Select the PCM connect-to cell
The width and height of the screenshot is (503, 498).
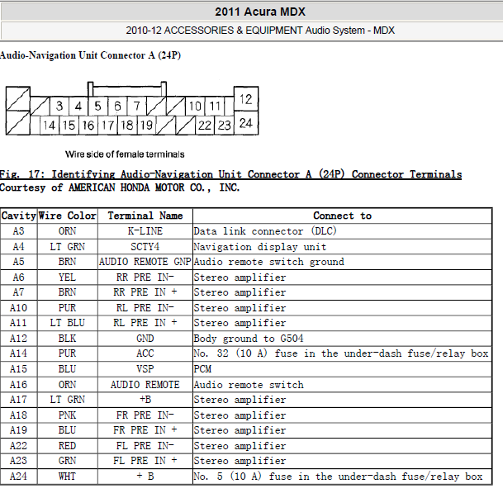[342, 369]
